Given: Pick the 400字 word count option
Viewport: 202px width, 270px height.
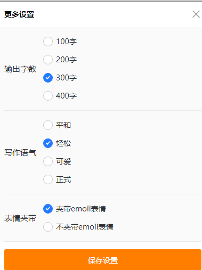Looking at the screenshot, I should (48, 96).
